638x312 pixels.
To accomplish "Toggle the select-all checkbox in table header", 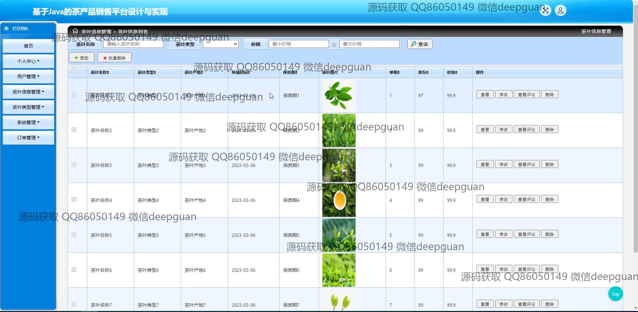I will 74,70.
